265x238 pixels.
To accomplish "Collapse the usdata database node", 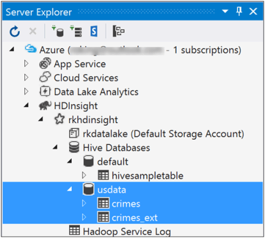I will pyautogui.click(x=69, y=189).
